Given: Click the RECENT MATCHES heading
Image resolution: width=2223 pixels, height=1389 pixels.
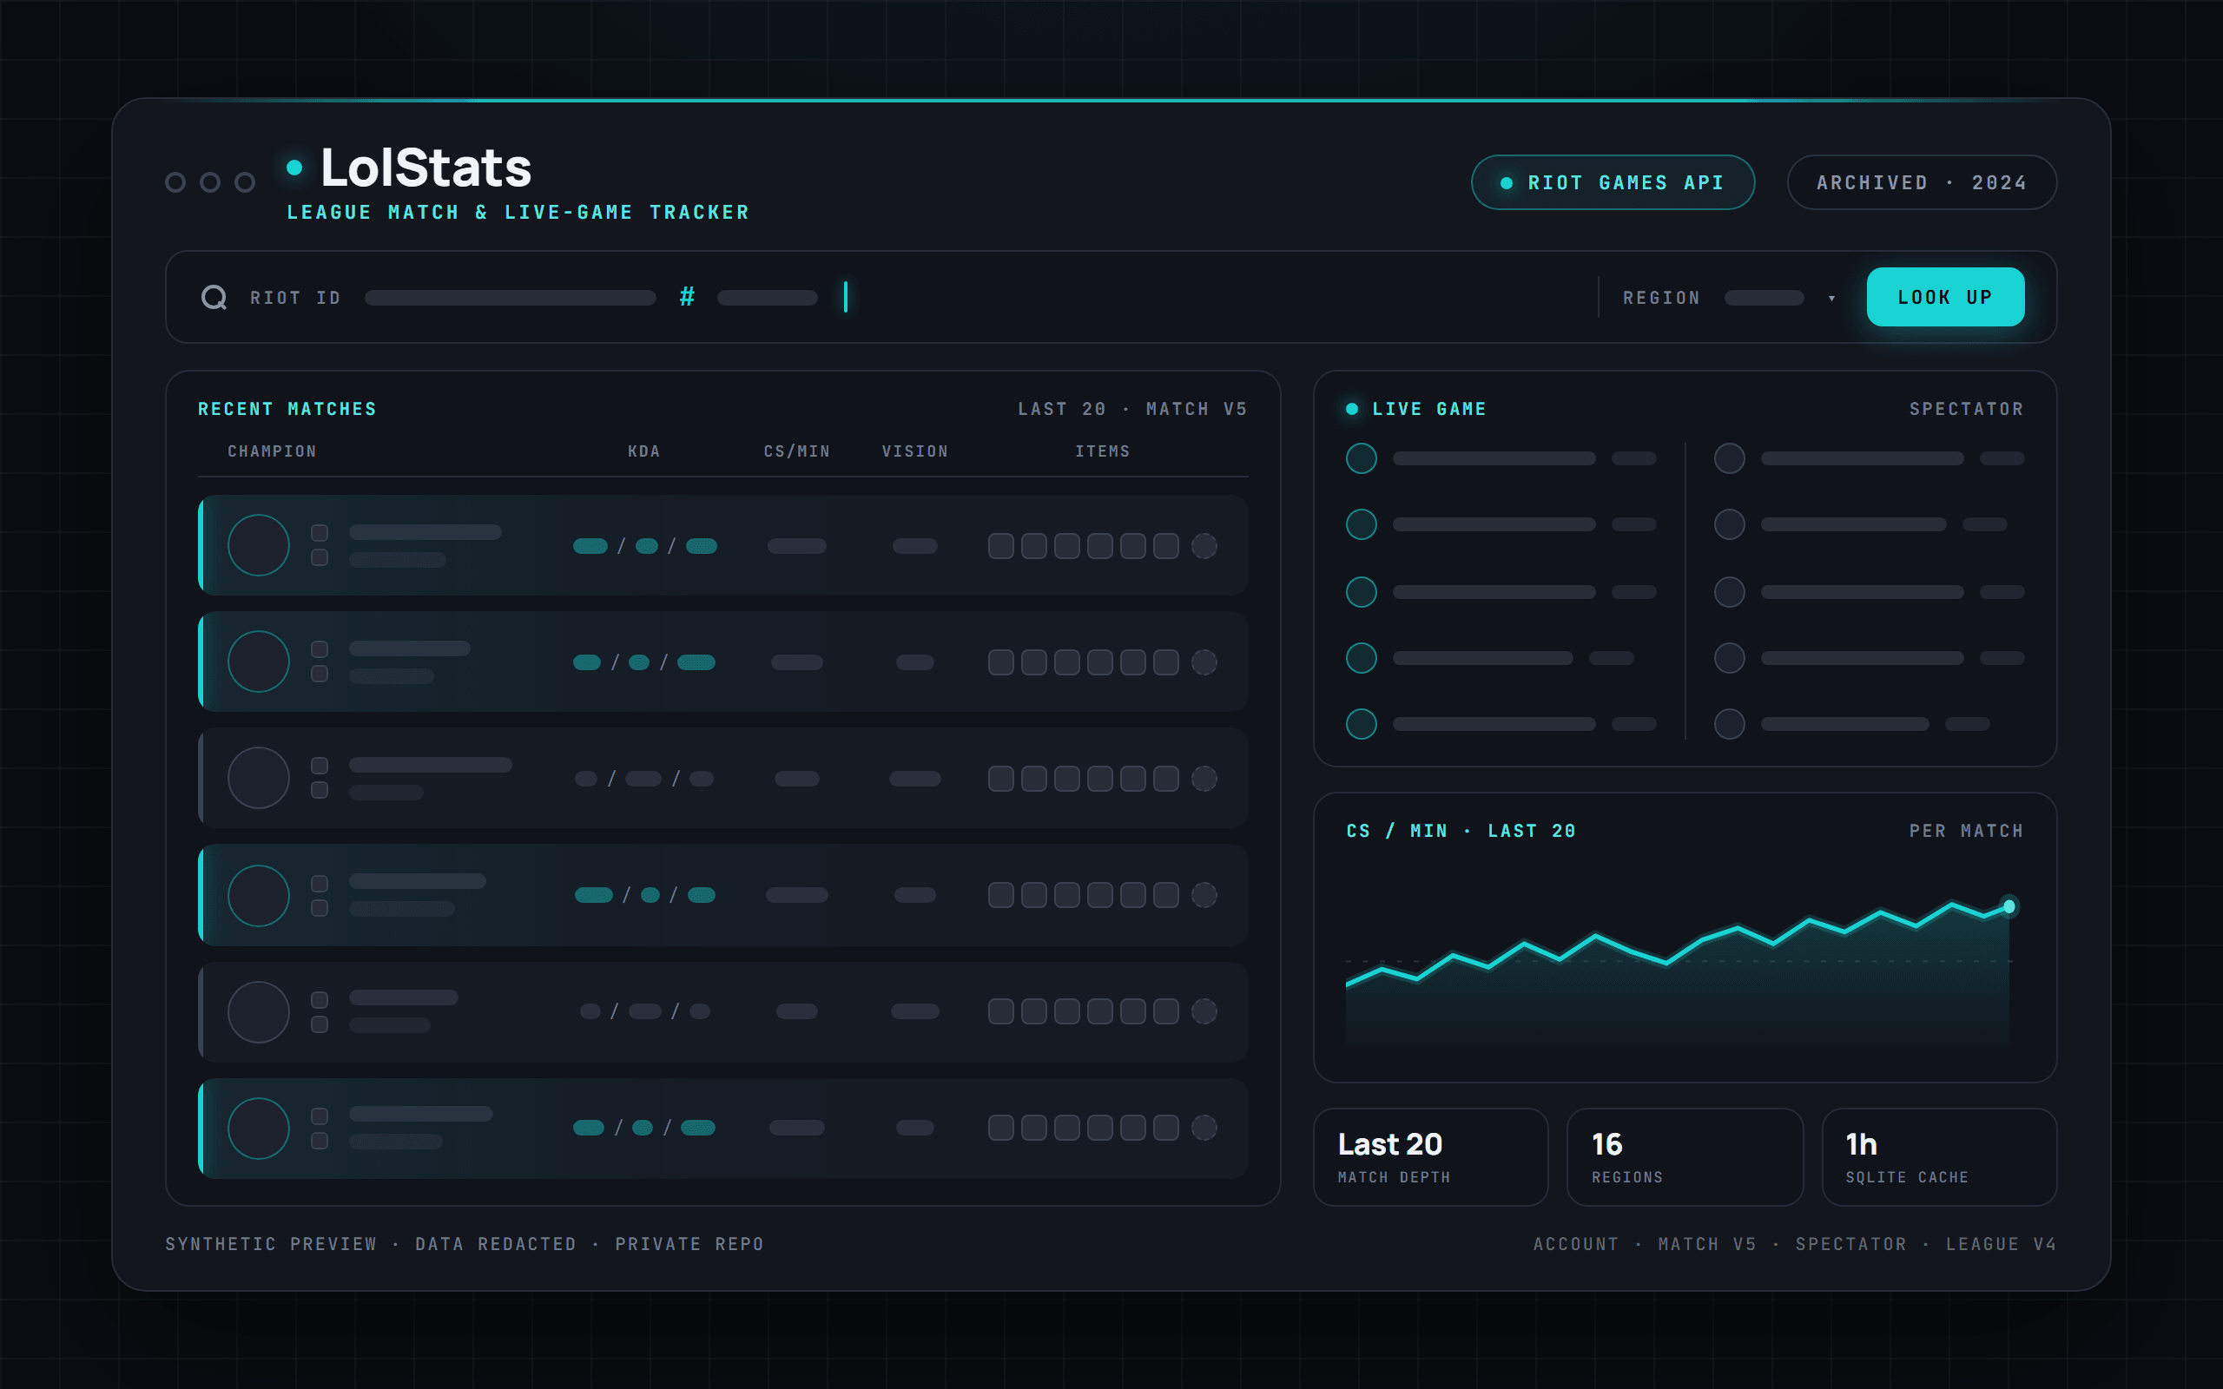Looking at the screenshot, I should click(x=287, y=409).
